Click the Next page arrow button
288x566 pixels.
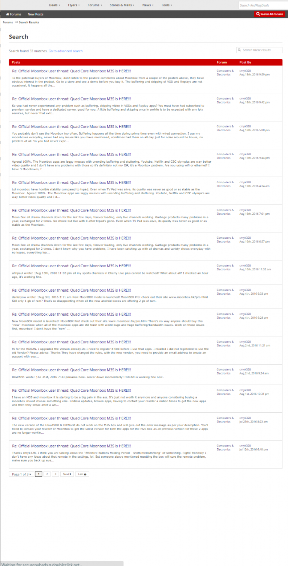pos(67,474)
